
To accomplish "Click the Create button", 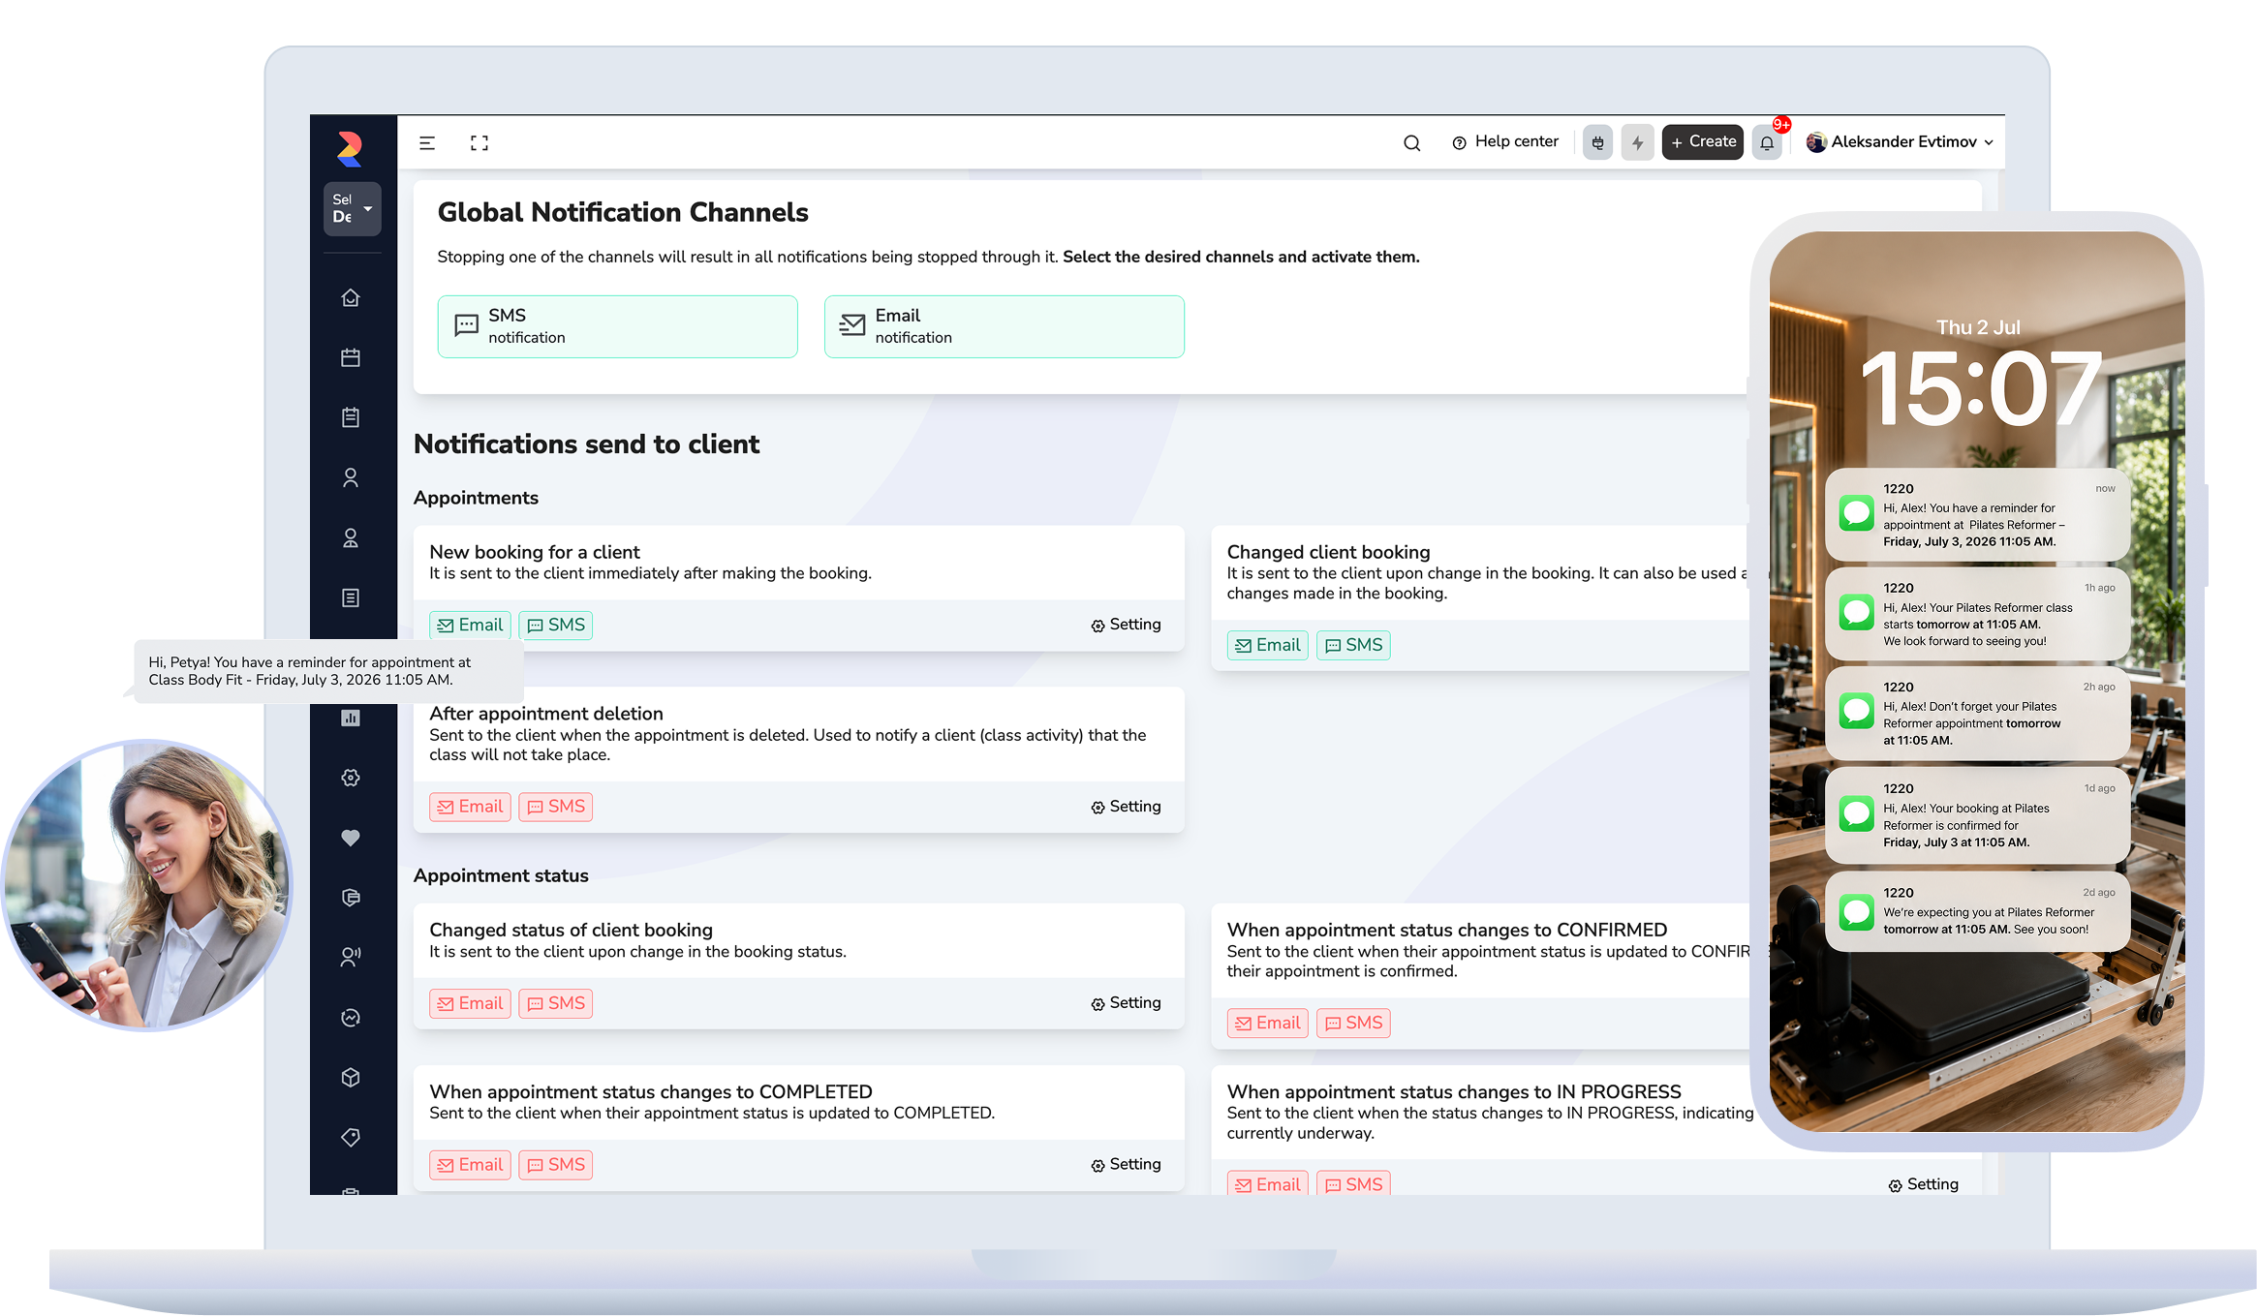I will point(1703,141).
